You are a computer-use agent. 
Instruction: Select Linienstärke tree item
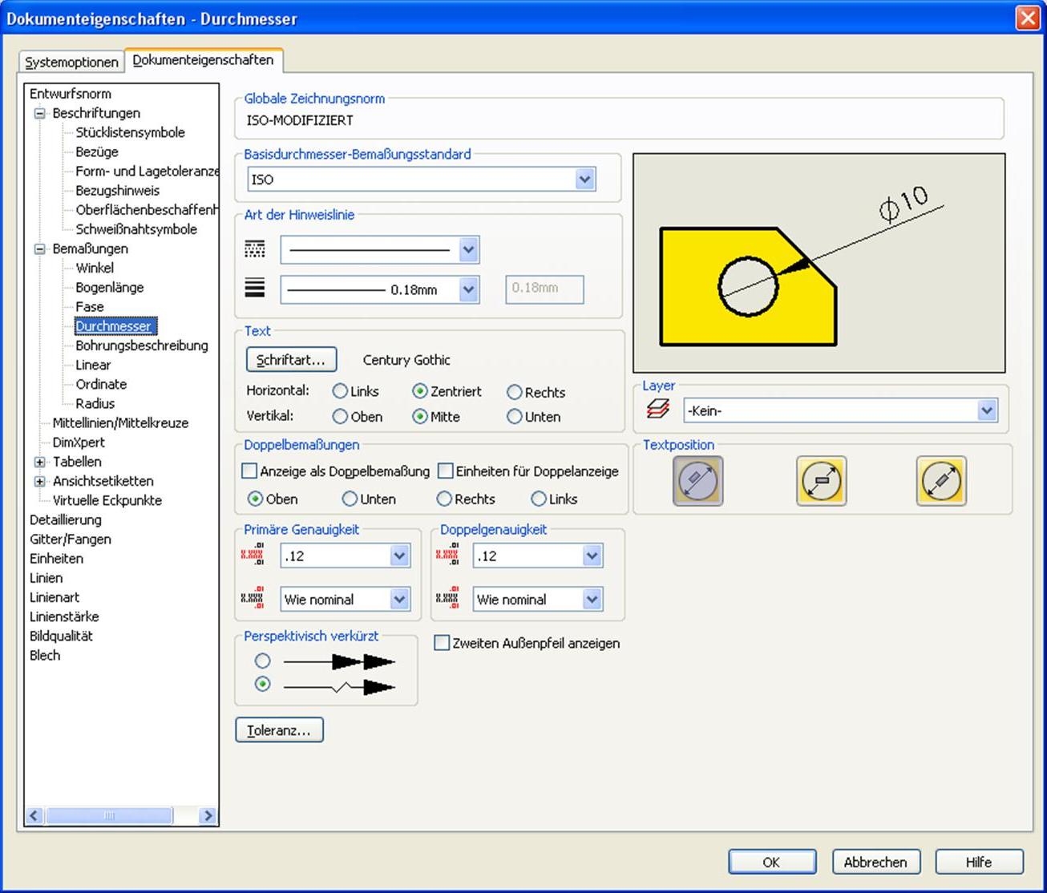(64, 616)
